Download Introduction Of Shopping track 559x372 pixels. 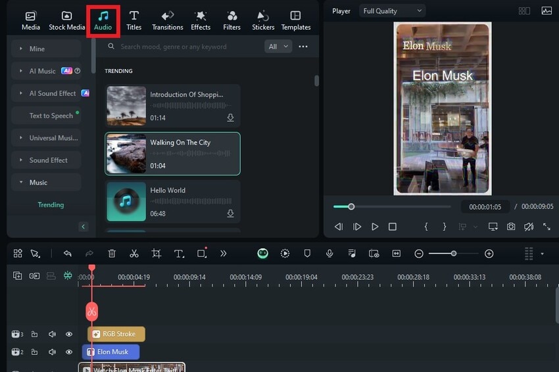pos(230,118)
